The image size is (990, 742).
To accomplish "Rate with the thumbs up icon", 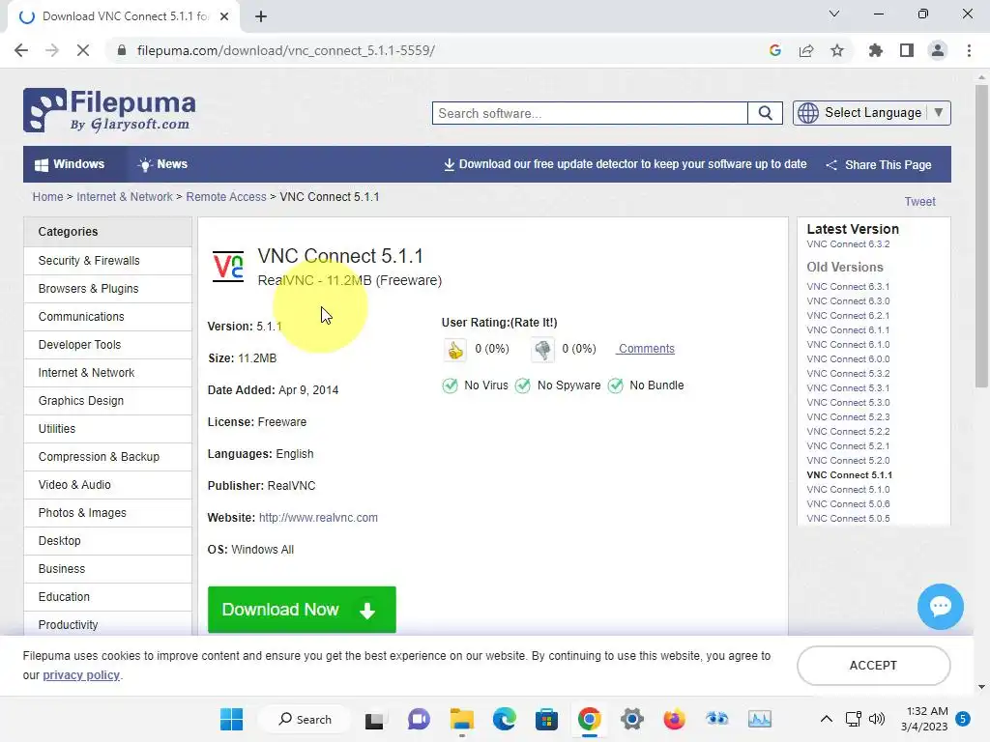I will [455, 349].
